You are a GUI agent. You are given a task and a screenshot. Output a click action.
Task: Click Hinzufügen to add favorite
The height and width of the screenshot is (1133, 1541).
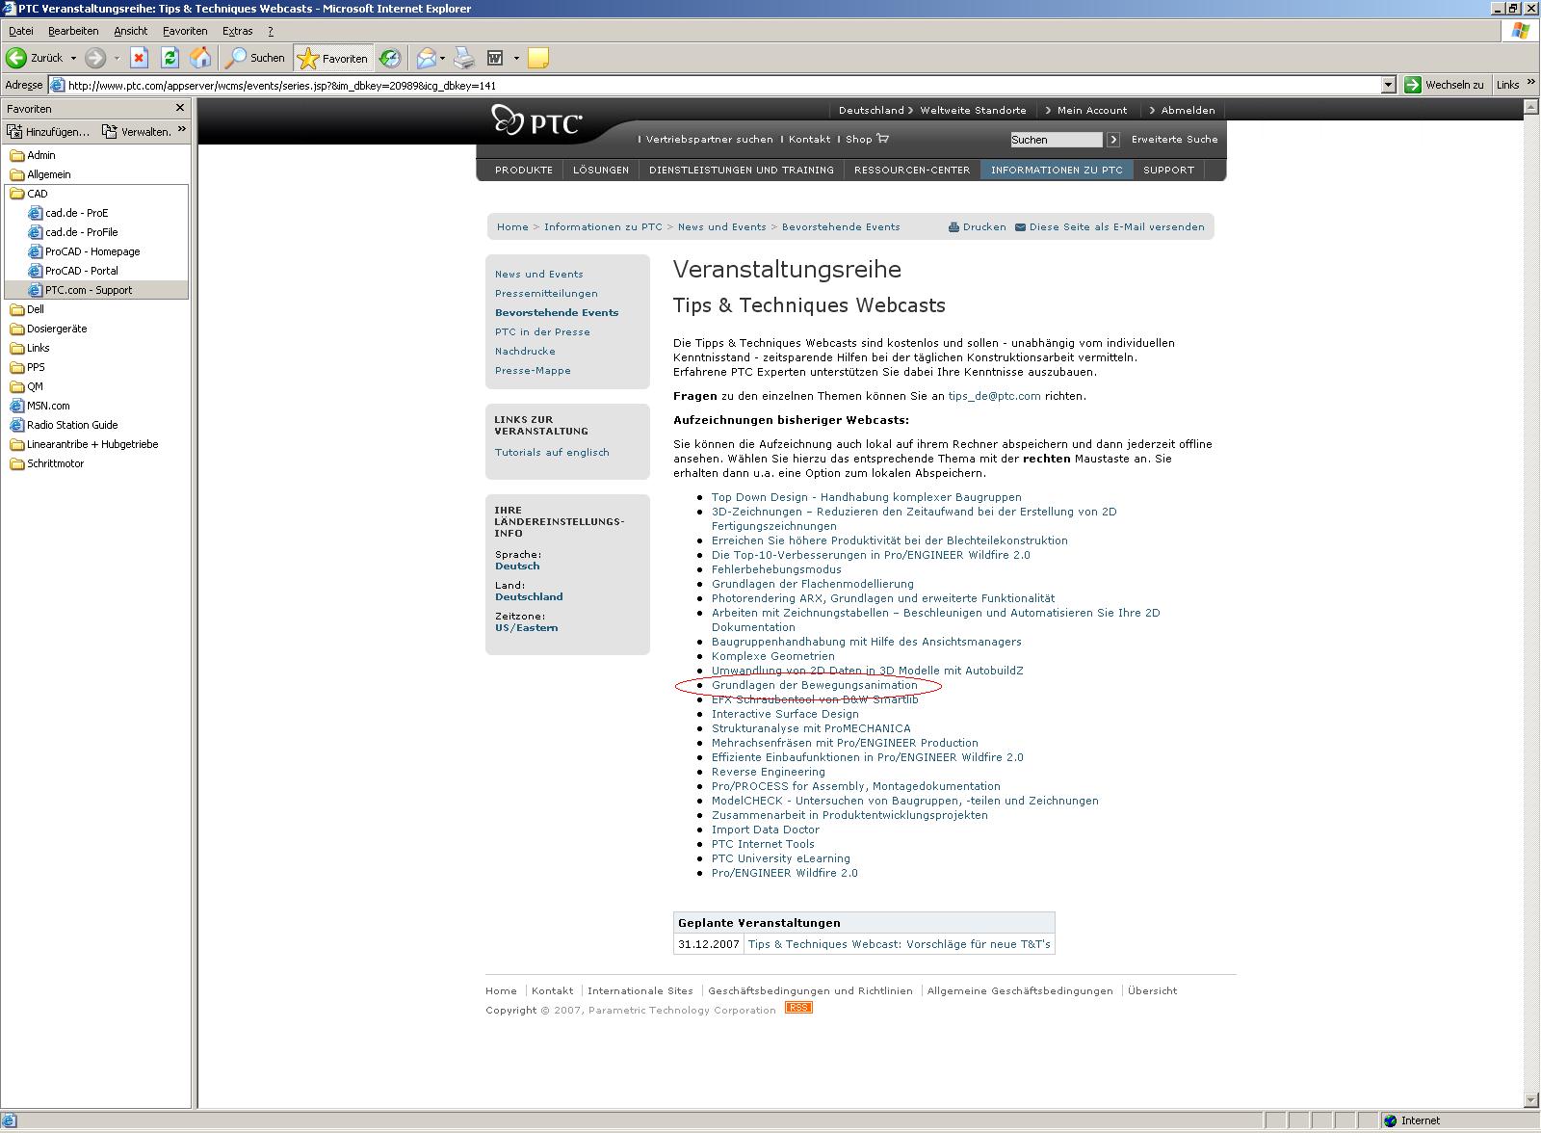click(48, 131)
